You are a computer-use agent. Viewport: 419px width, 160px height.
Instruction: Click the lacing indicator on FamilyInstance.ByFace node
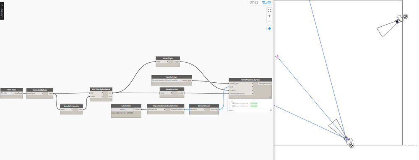pyautogui.click(x=270, y=97)
